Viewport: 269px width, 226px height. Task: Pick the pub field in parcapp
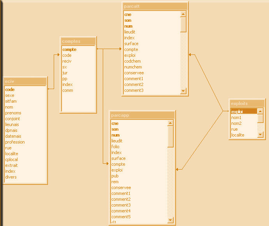click(115, 176)
